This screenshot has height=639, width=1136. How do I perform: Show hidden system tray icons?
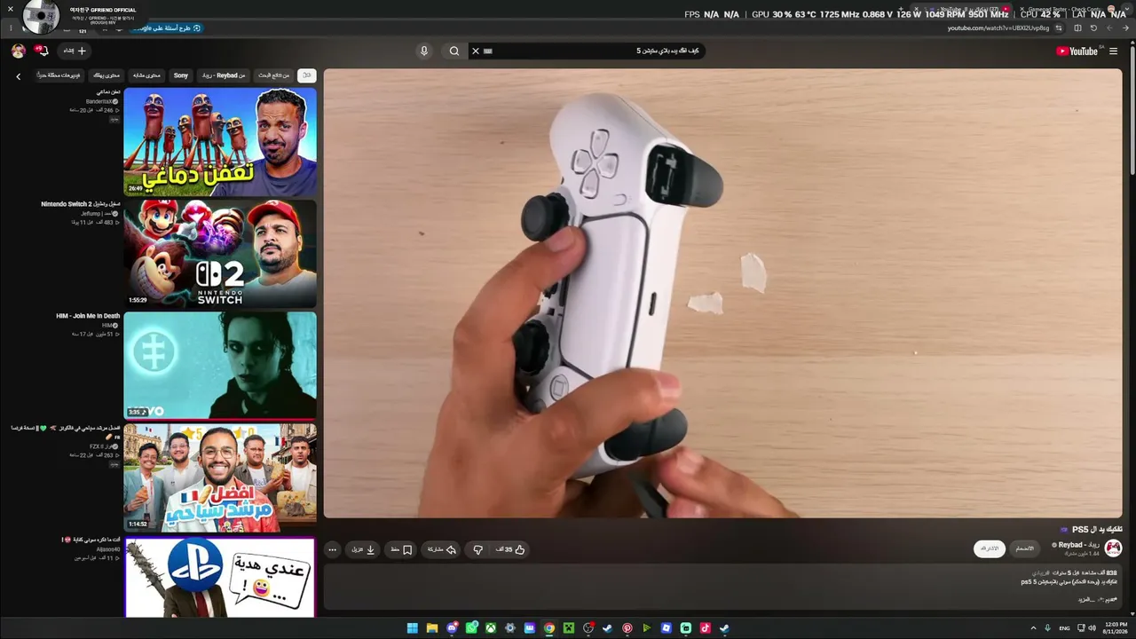[1033, 628]
